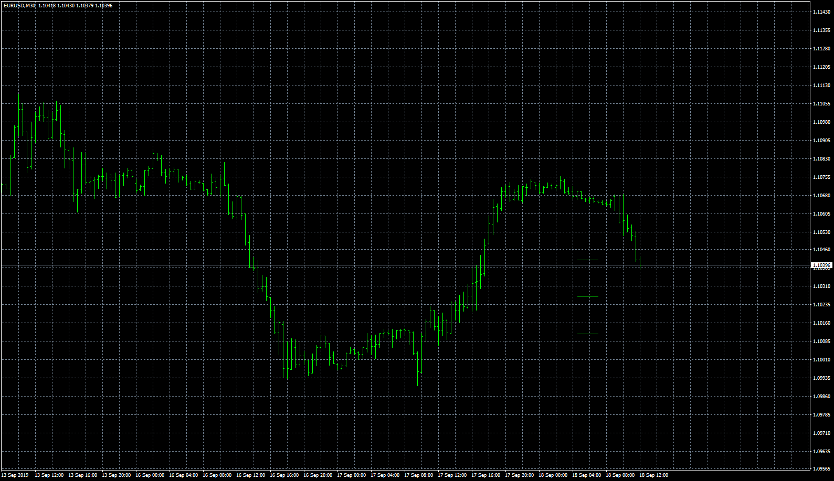Click the 1.11055 price axis label
This screenshot has height=481, width=834.
[x=821, y=104]
